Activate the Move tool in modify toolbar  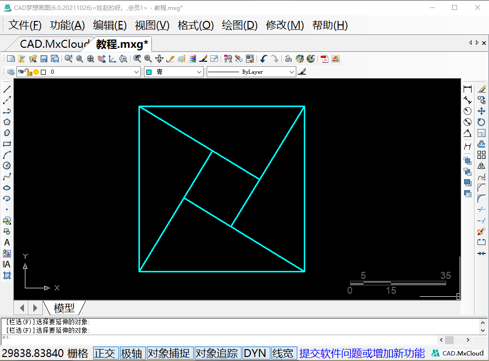click(x=481, y=111)
